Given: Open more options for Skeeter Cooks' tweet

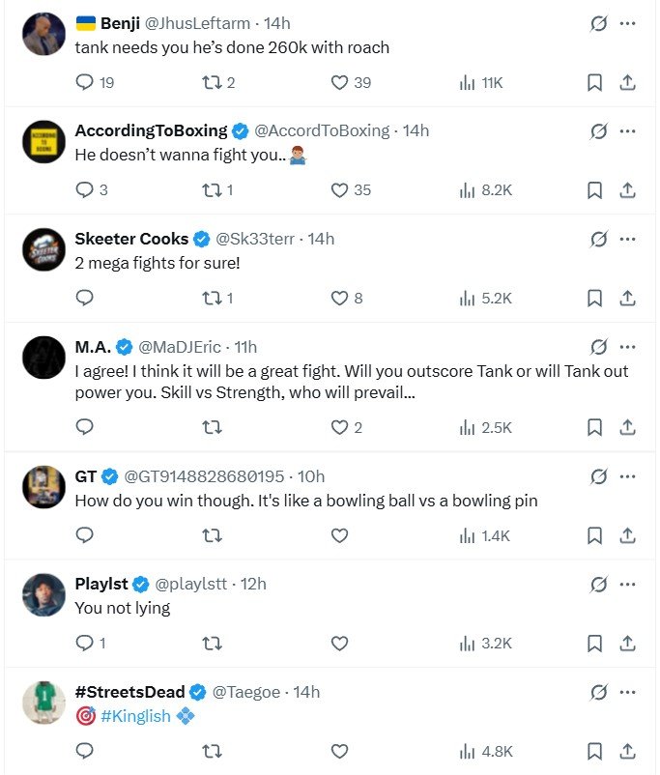Looking at the screenshot, I should point(628,237).
